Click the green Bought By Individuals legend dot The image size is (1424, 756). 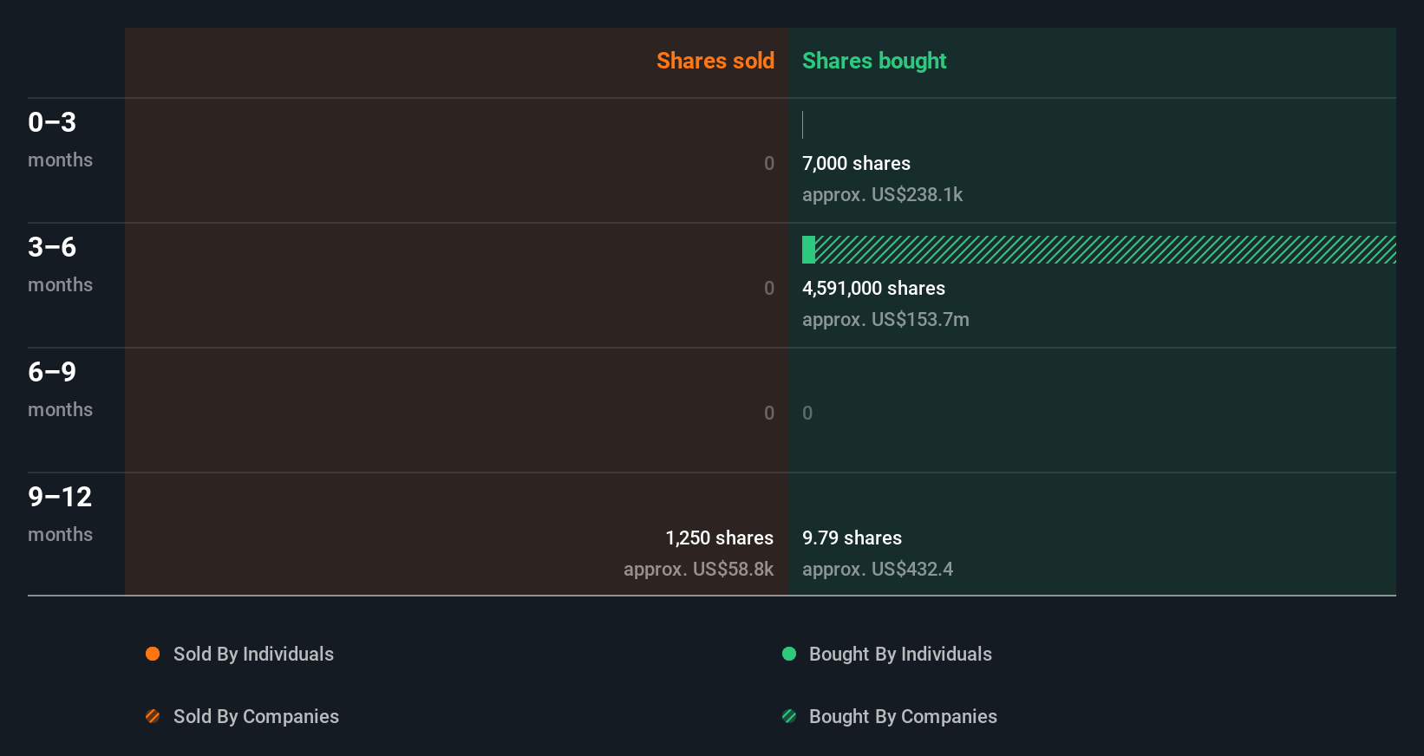tap(789, 654)
